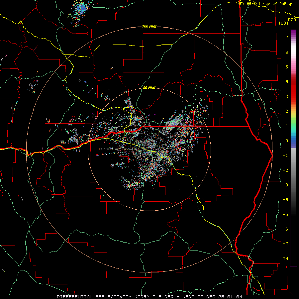The height and width of the screenshot is (299, 299).
Task: Click "0.5 DEG" elevation in the caption
Action: [x=163, y=297]
